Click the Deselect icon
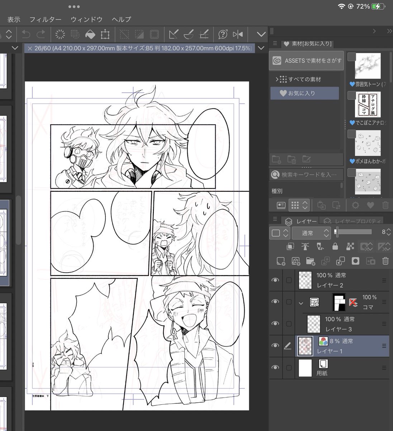Screen dimensions: 393x431 124,34
